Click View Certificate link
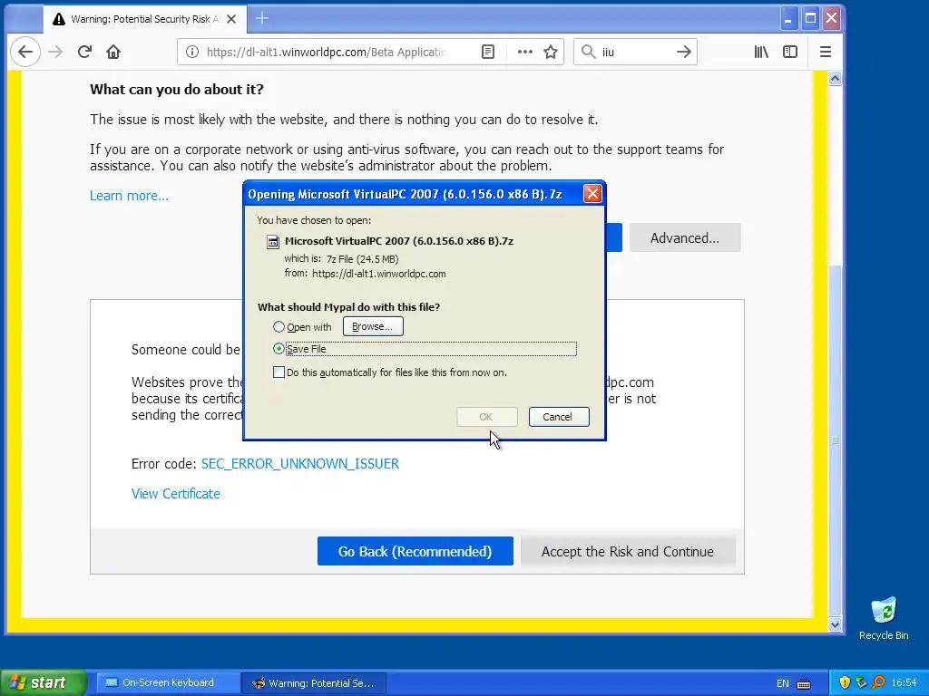The height and width of the screenshot is (696, 929). 175,494
